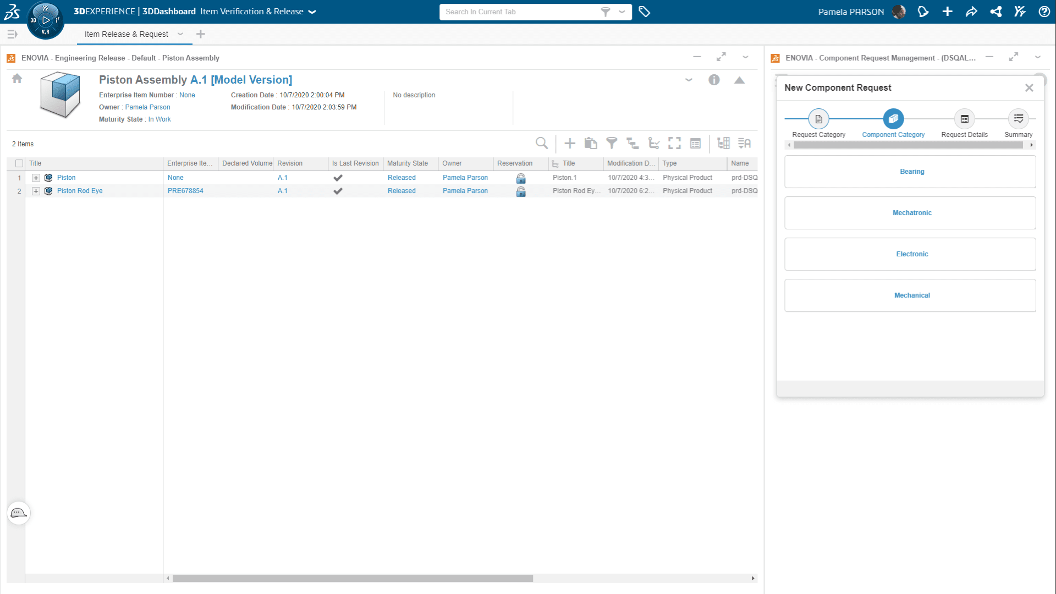Click the filter icon in item list

(x=612, y=143)
